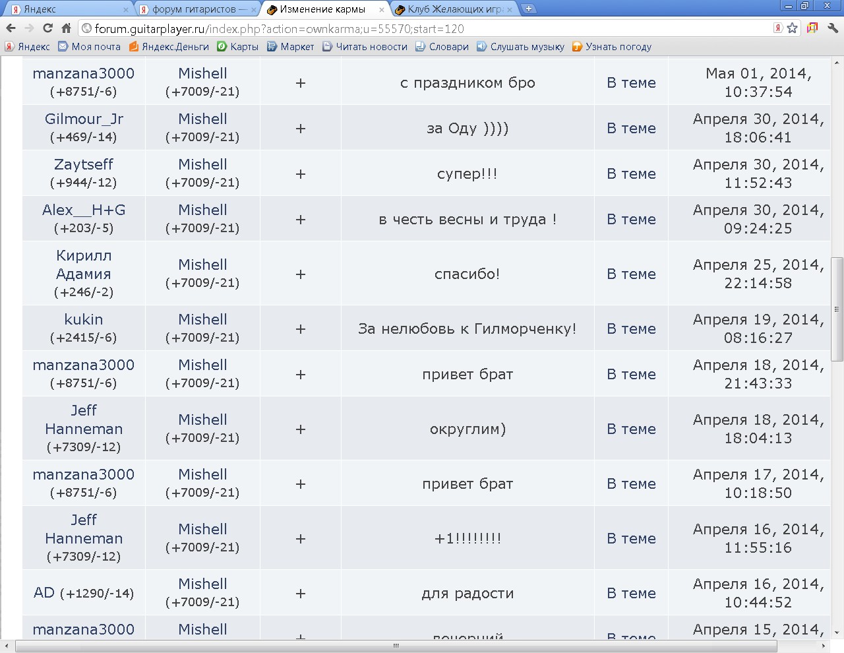Click the plus sign in the 'супер!!!' row
844x653 pixels.
click(x=301, y=174)
